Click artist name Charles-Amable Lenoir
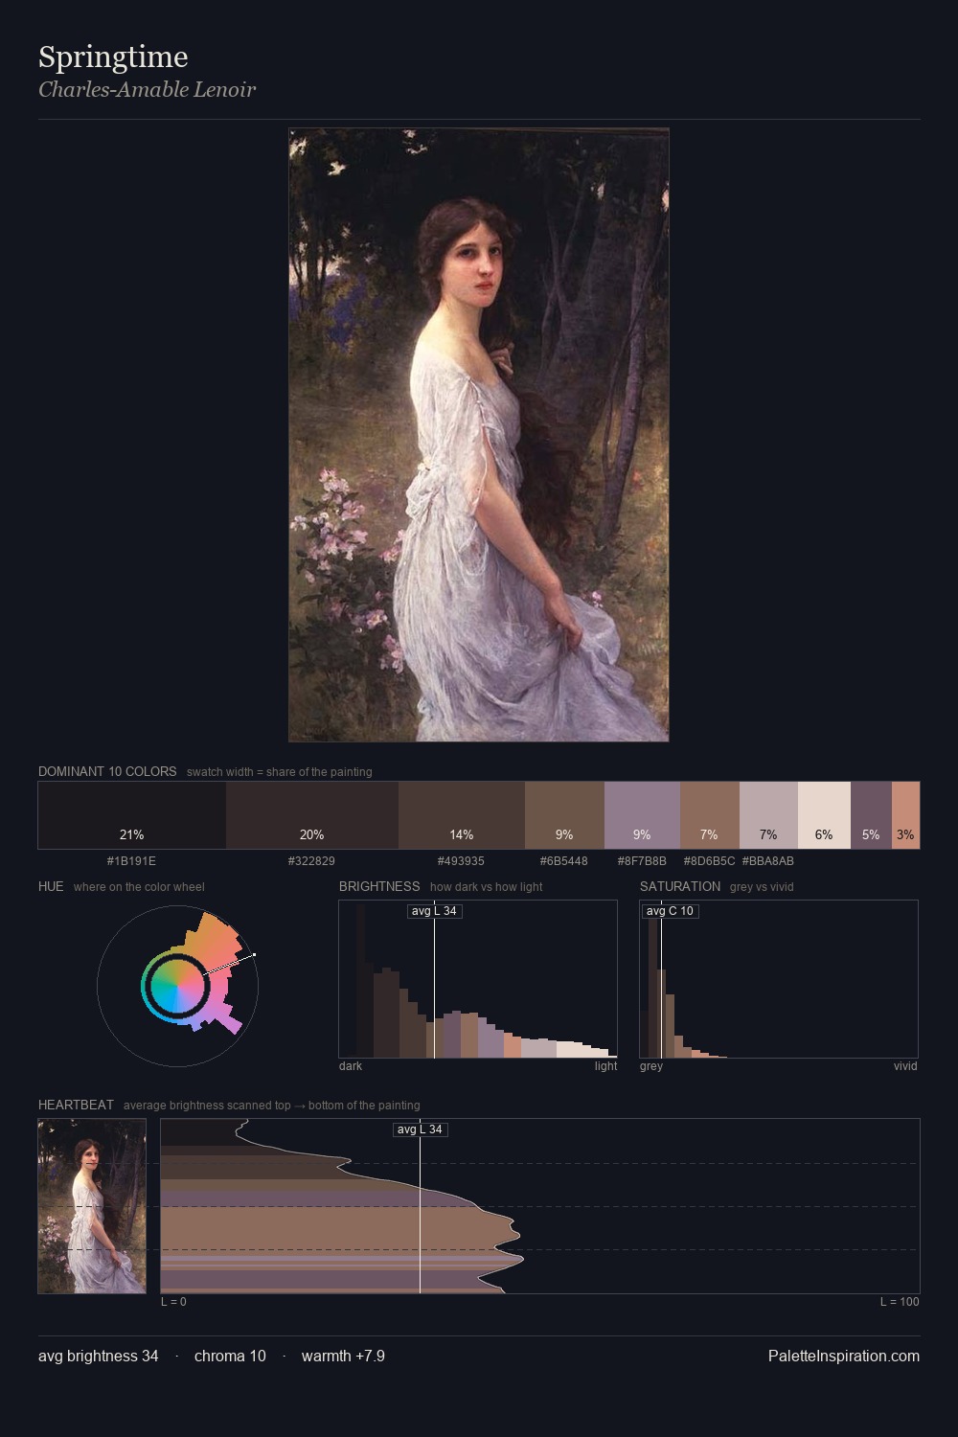Viewport: 958px width, 1437px height. [147, 89]
